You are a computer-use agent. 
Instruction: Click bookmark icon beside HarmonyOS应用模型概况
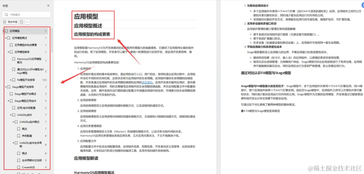click(14, 59)
